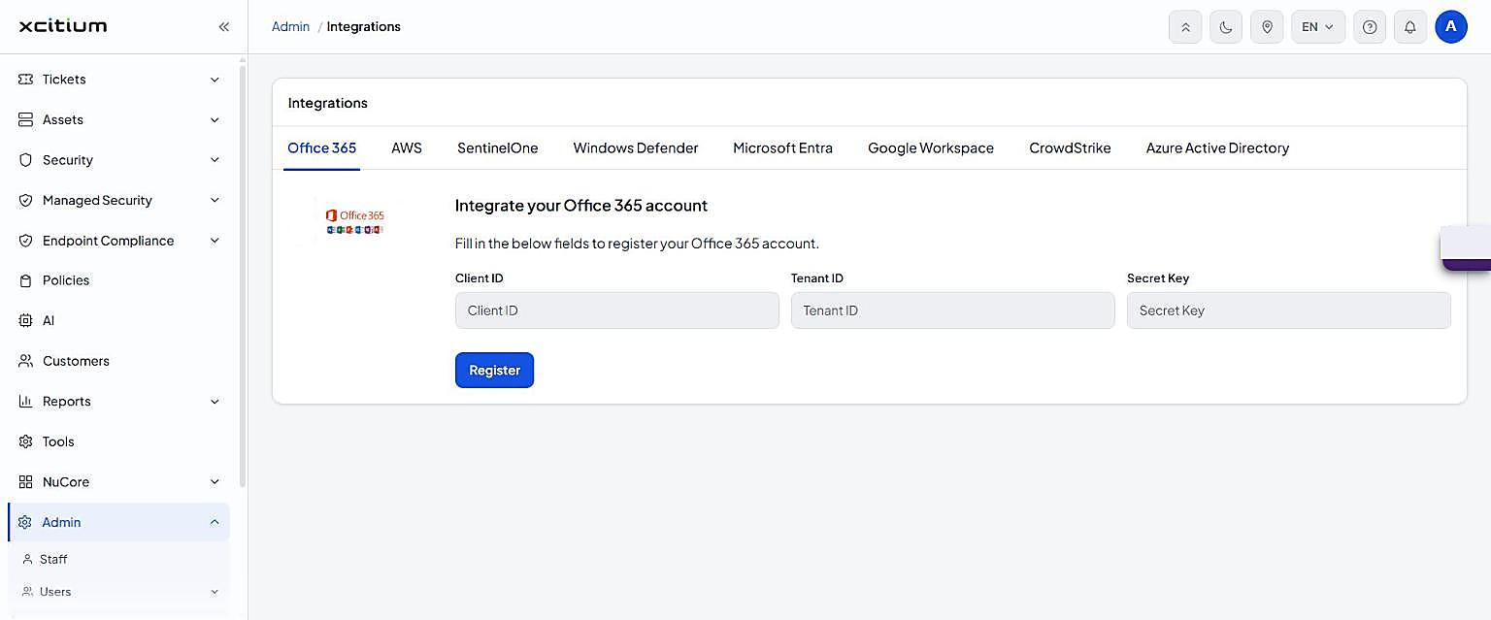This screenshot has width=1491, height=620.
Task: Click the AI chip icon
Action: tap(26, 320)
